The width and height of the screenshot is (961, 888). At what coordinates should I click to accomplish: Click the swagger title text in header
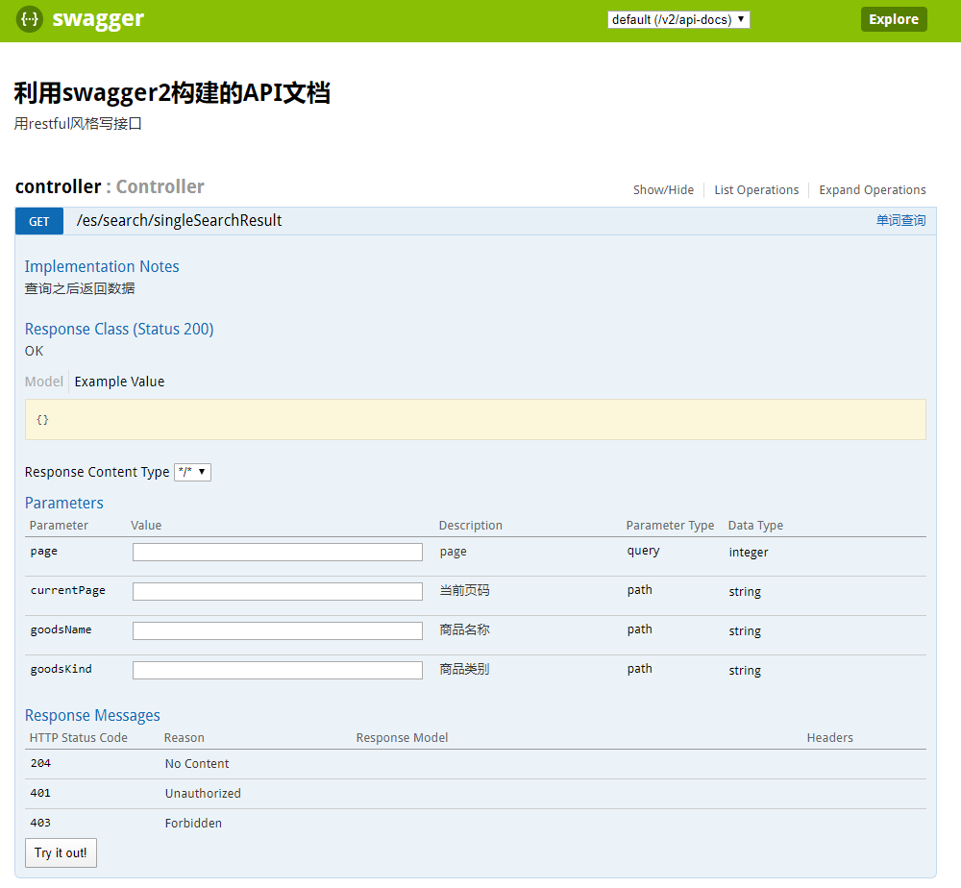tap(98, 19)
